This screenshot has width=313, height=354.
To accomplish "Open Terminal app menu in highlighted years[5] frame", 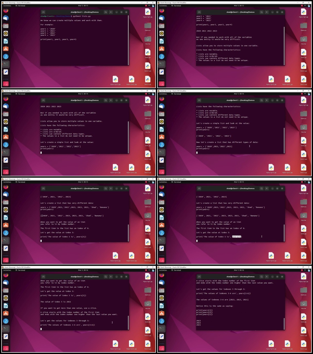I will pos(176,182).
